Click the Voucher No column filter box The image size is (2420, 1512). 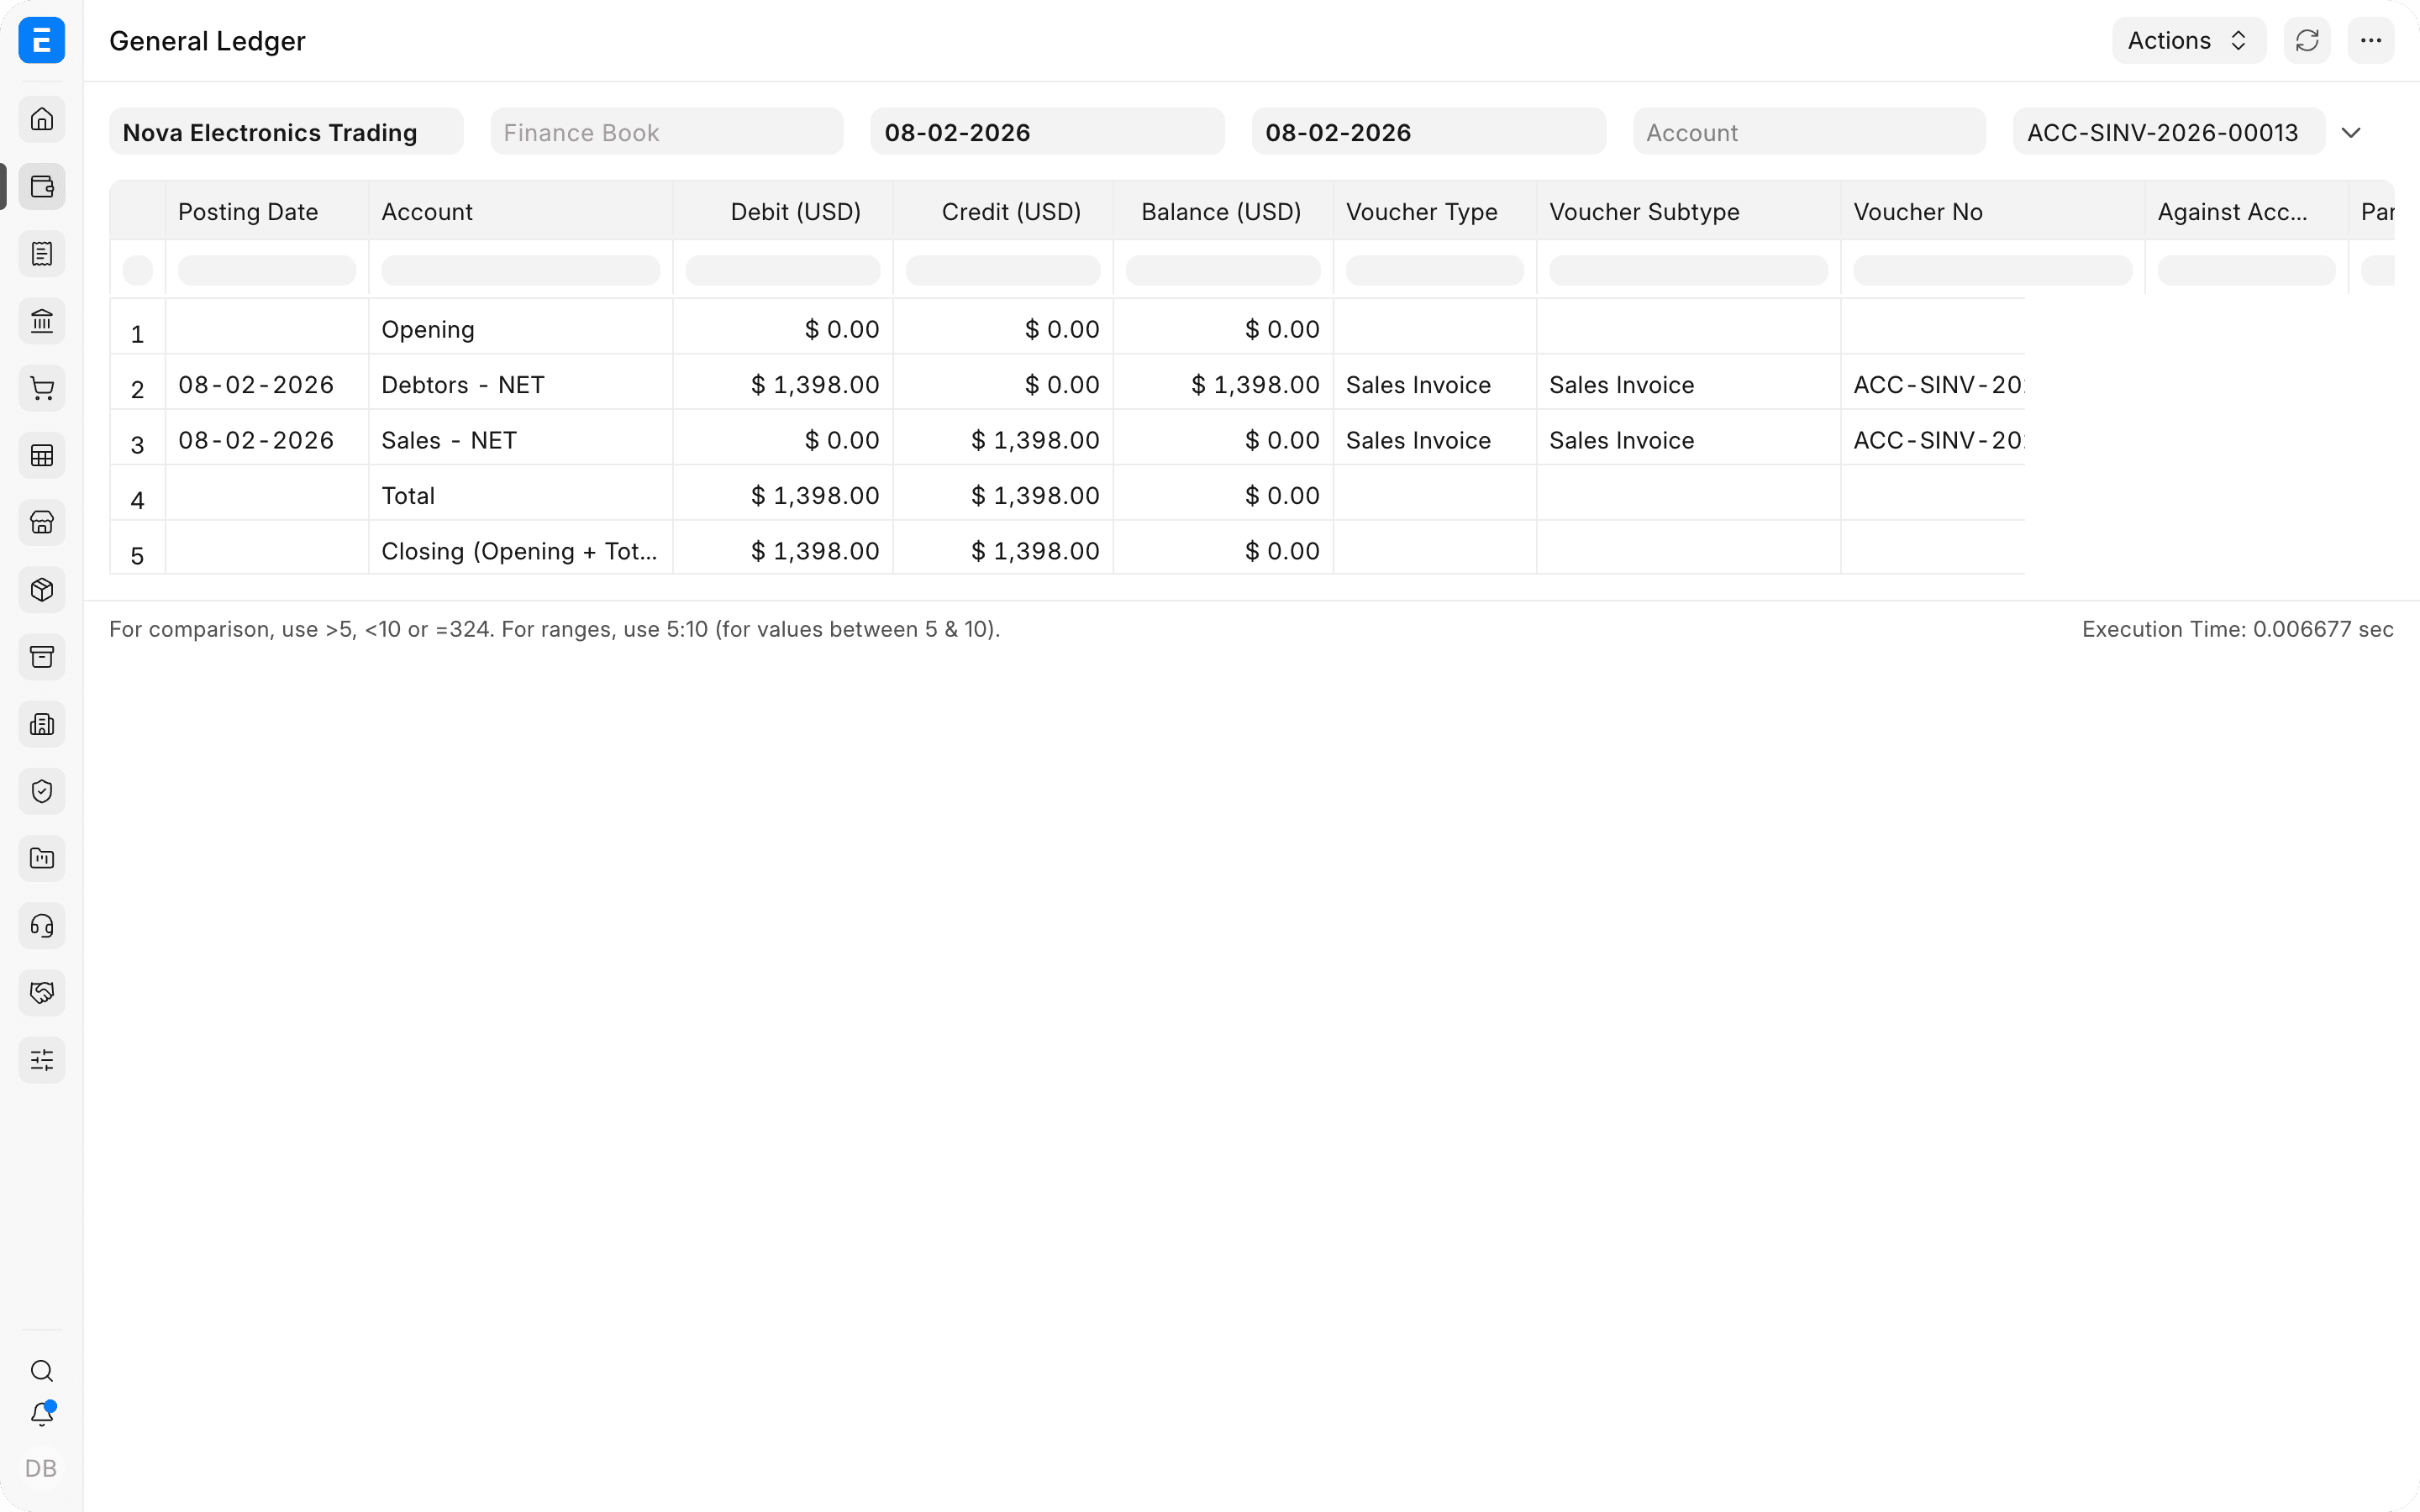click(1992, 270)
